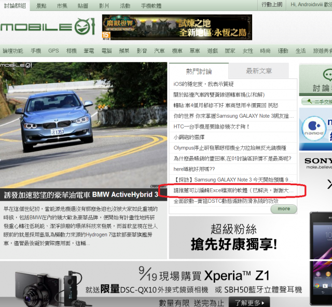Click the 9/19 現場購買 Xperia Z1 banner text

tap(204, 275)
